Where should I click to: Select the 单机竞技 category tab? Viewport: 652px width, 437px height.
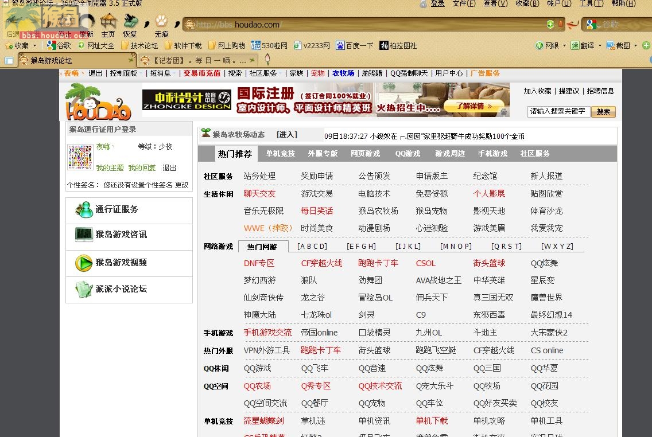click(x=280, y=154)
